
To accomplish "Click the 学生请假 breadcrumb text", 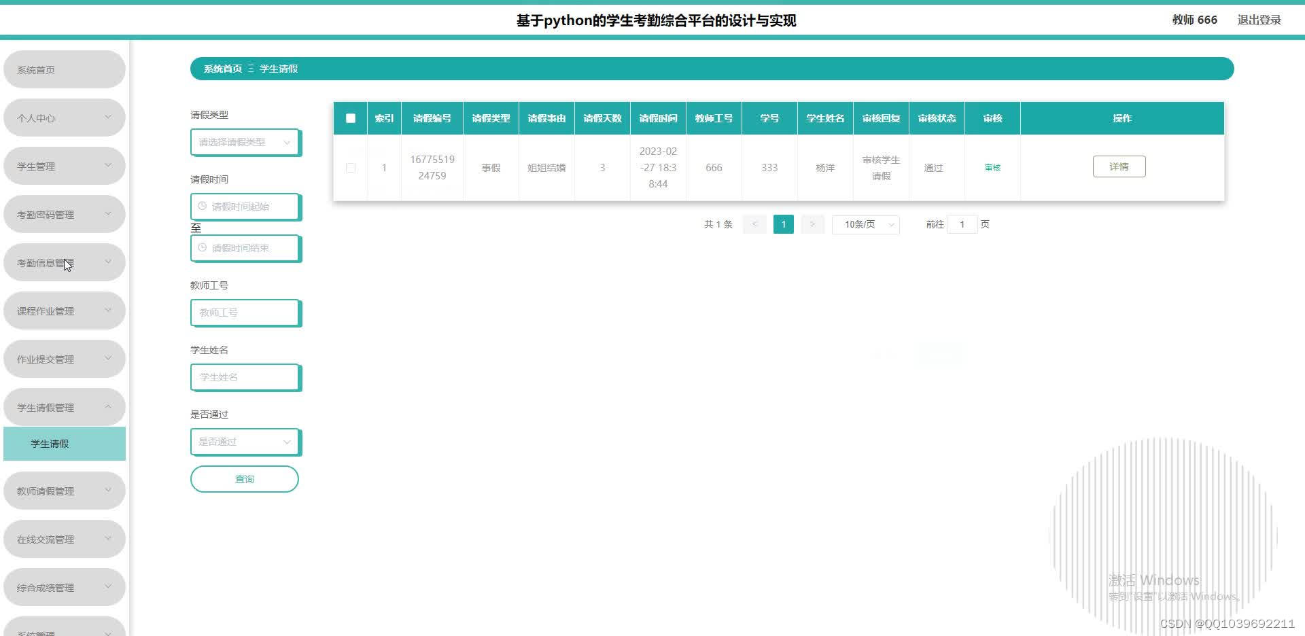I will click(x=279, y=69).
